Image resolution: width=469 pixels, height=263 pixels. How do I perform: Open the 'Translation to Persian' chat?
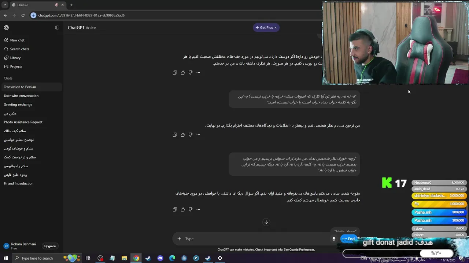pyautogui.click(x=31, y=87)
